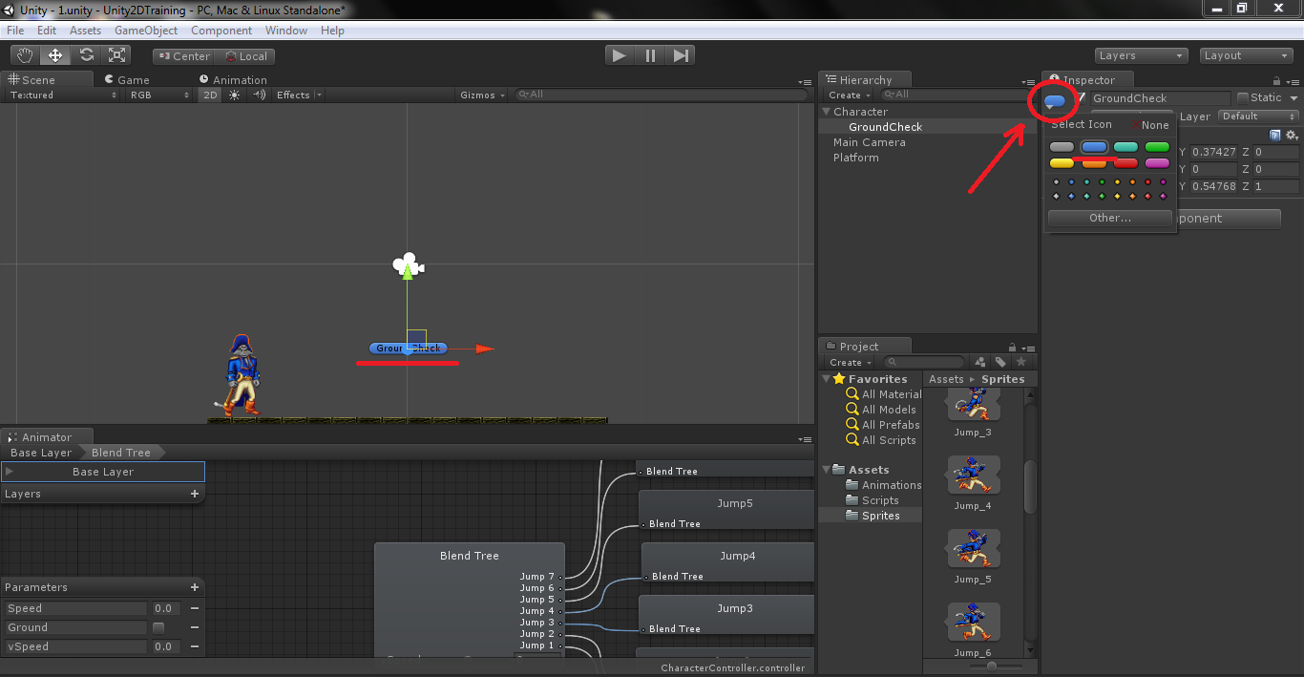Select the Rotate tool

tap(86, 54)
